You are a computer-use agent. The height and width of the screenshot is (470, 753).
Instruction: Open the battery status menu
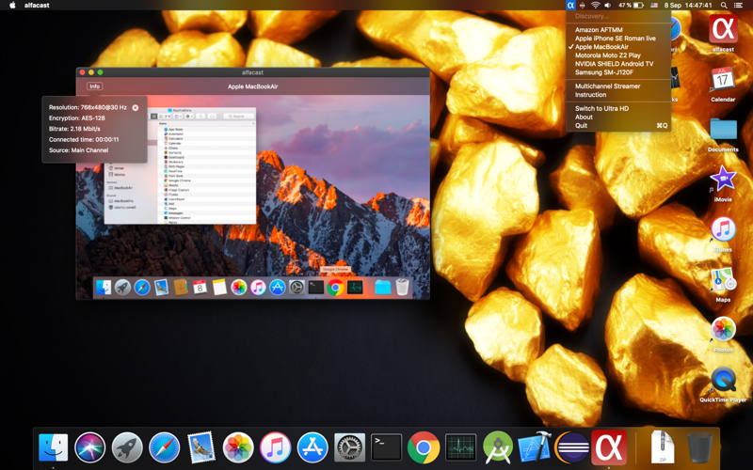(638, 6)
